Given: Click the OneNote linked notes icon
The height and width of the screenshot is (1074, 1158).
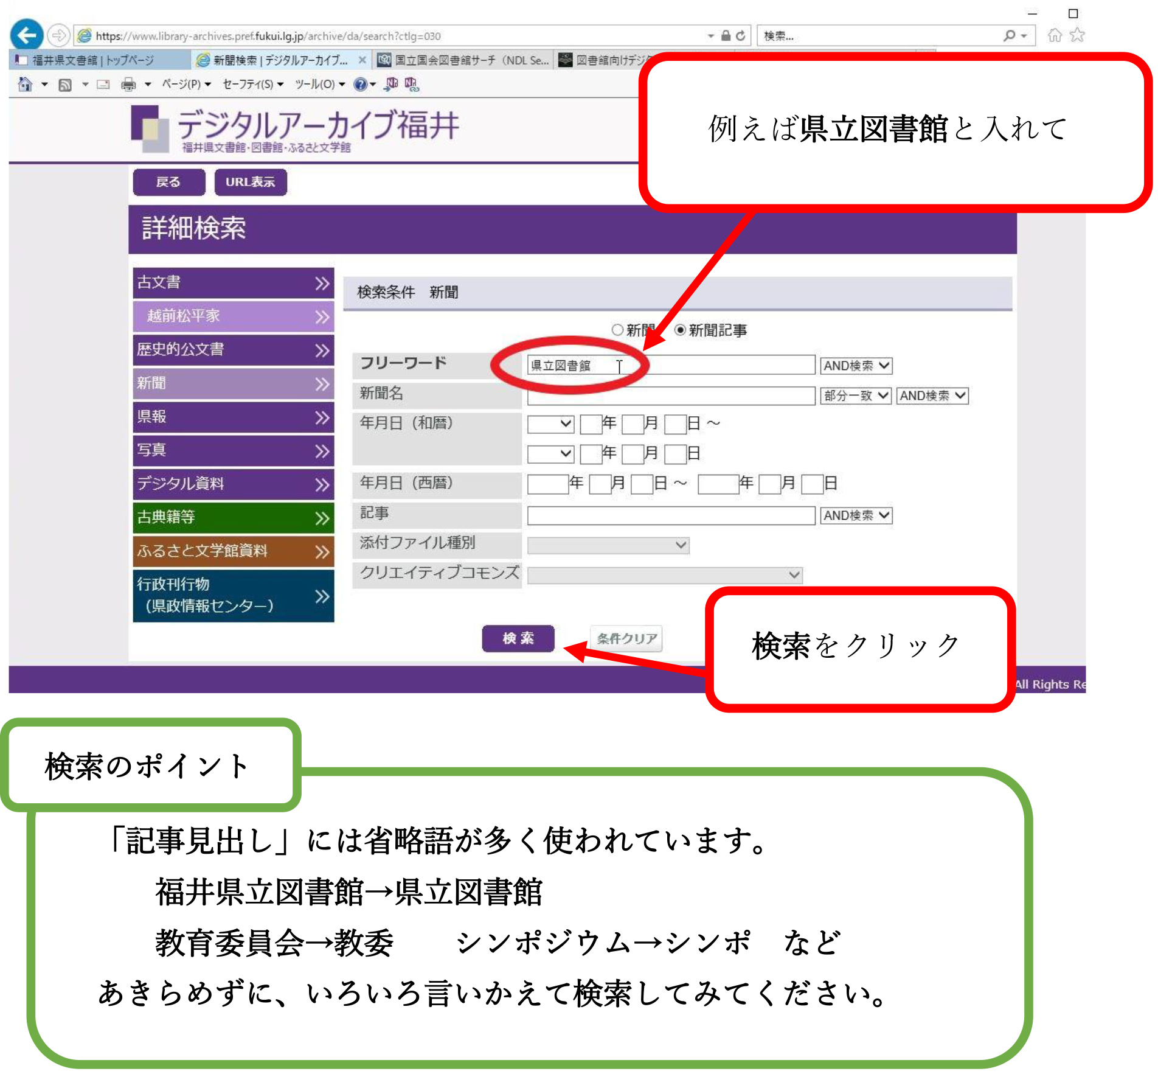Looking at the screenshot, I should [x=412, y=84].
